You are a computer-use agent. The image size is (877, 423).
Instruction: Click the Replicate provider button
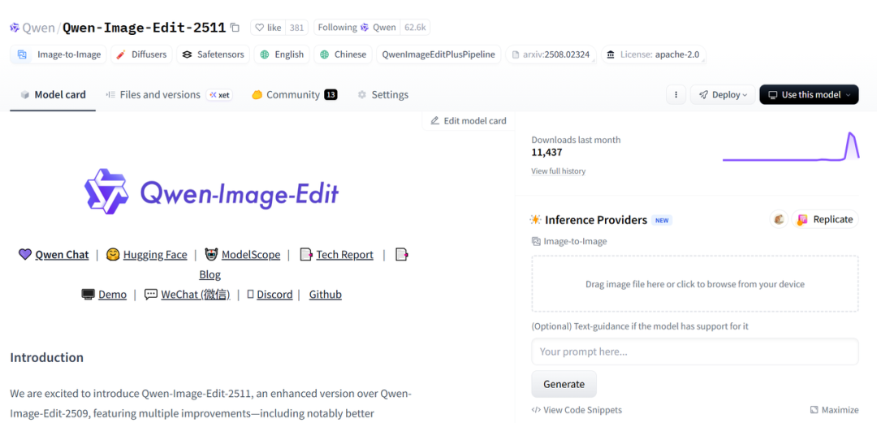[825, 219]
